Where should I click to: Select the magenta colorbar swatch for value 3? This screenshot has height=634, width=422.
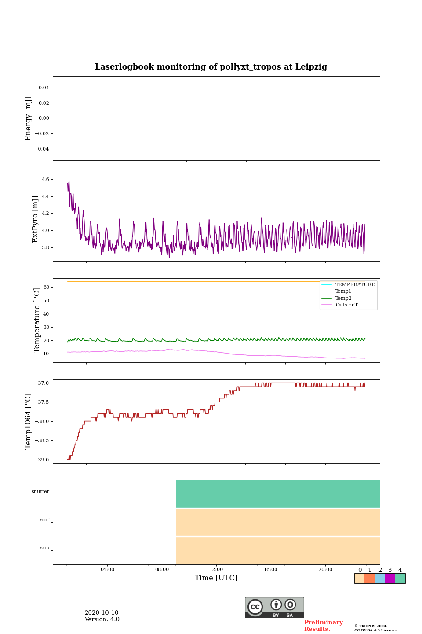[x=389, y=579]
